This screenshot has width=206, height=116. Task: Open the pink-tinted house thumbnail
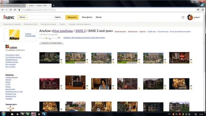tap(49, 84)
